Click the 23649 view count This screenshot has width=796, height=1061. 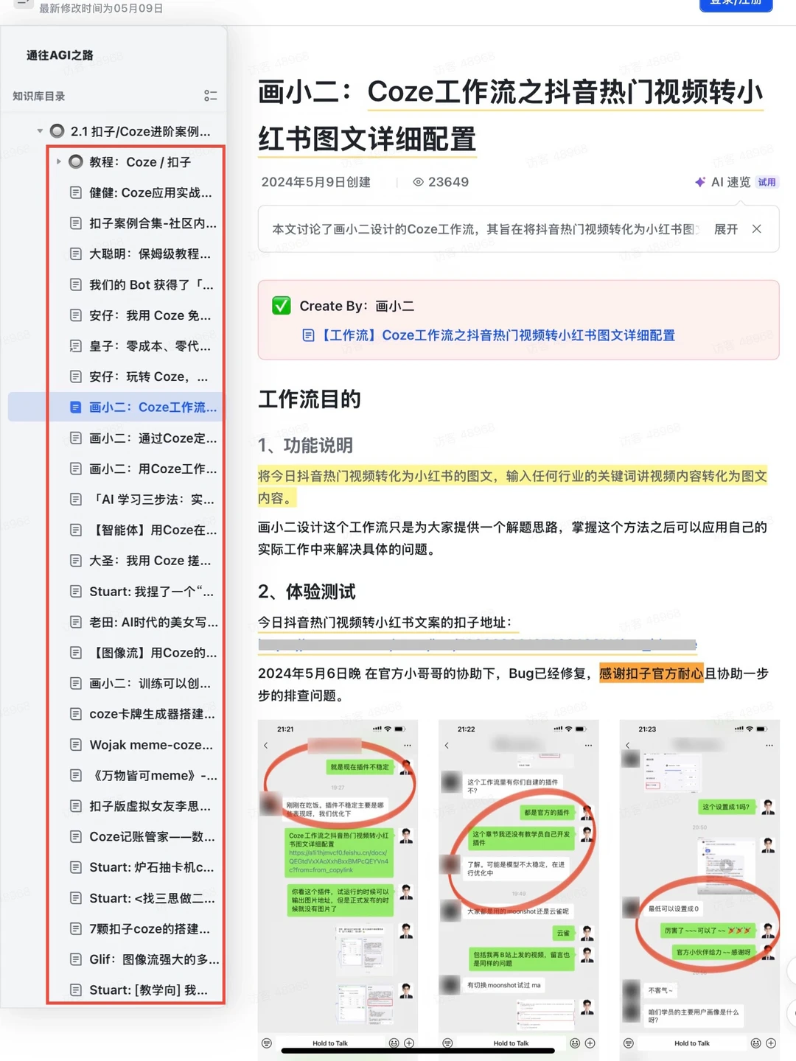448,182
